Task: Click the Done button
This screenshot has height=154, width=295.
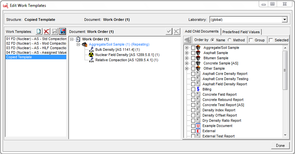Action: pos(280,146)
